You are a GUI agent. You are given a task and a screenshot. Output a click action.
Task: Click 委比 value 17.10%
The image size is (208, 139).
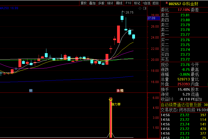184,10
